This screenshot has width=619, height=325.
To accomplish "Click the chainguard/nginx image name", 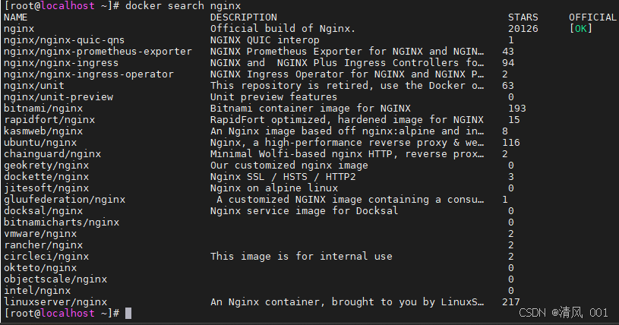I will coord(52,154).
